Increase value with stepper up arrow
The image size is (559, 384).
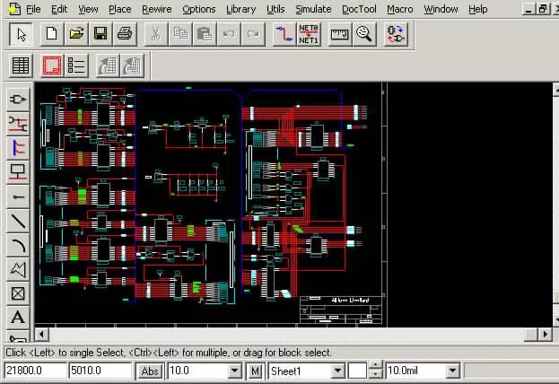(x=375, y=366)
